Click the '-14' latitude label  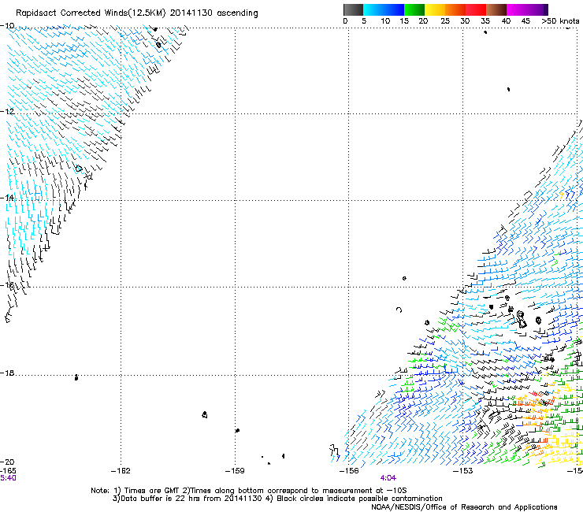(x=7, y=198)
